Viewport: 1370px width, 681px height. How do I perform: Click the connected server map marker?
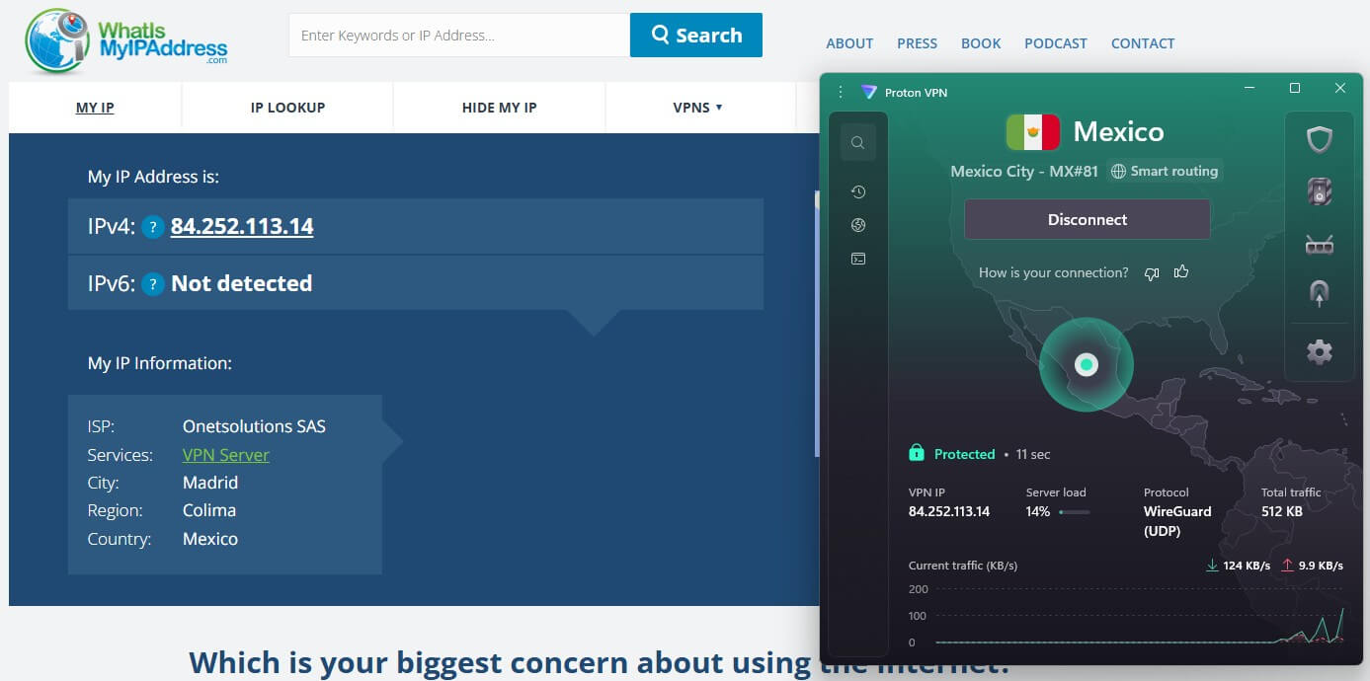[x=1087, y=364]
